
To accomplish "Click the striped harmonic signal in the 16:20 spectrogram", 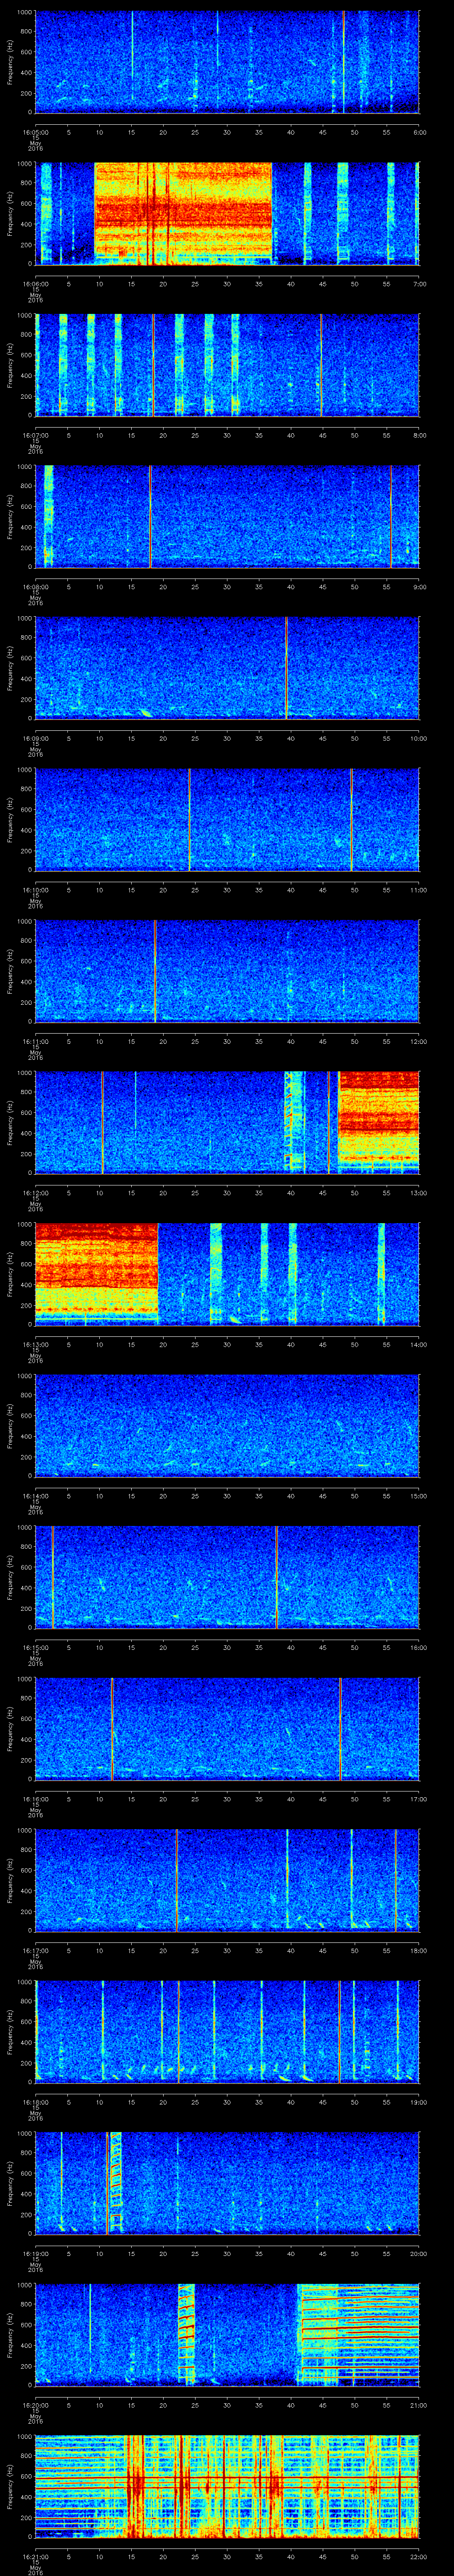I will (x=358, y=2334).
